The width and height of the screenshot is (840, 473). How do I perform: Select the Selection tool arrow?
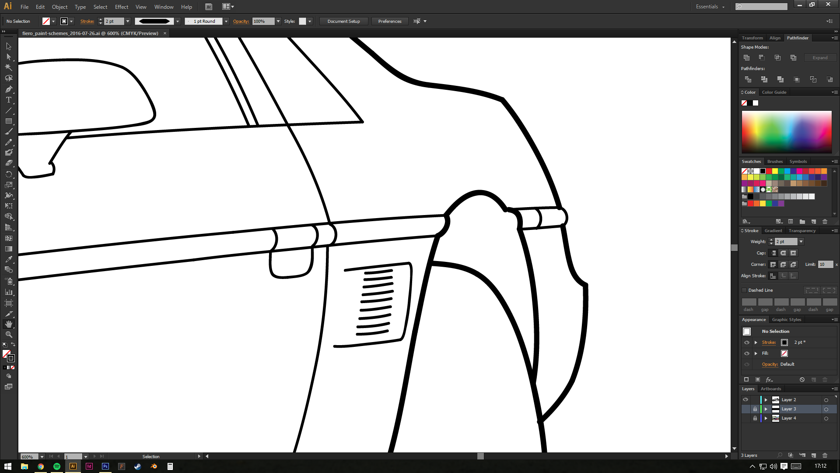point(9,46)
